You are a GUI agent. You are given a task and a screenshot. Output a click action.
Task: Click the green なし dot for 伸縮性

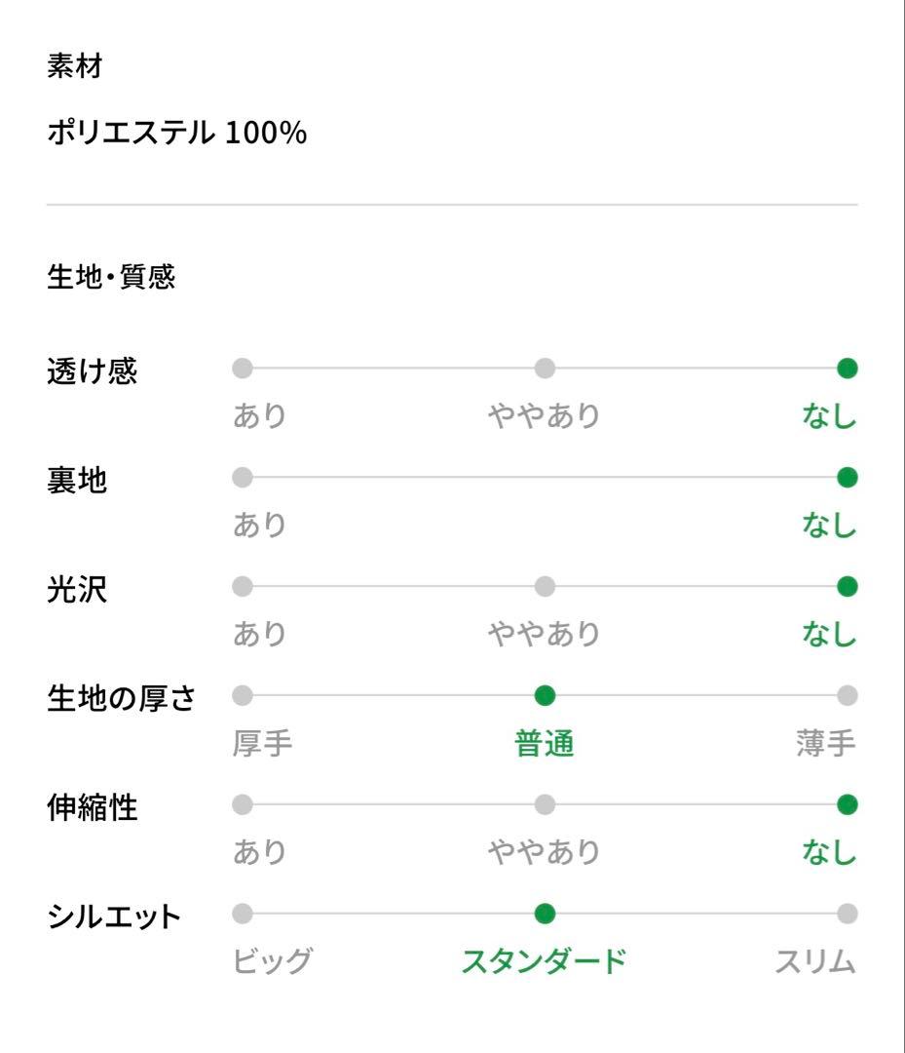pos(848,804)
